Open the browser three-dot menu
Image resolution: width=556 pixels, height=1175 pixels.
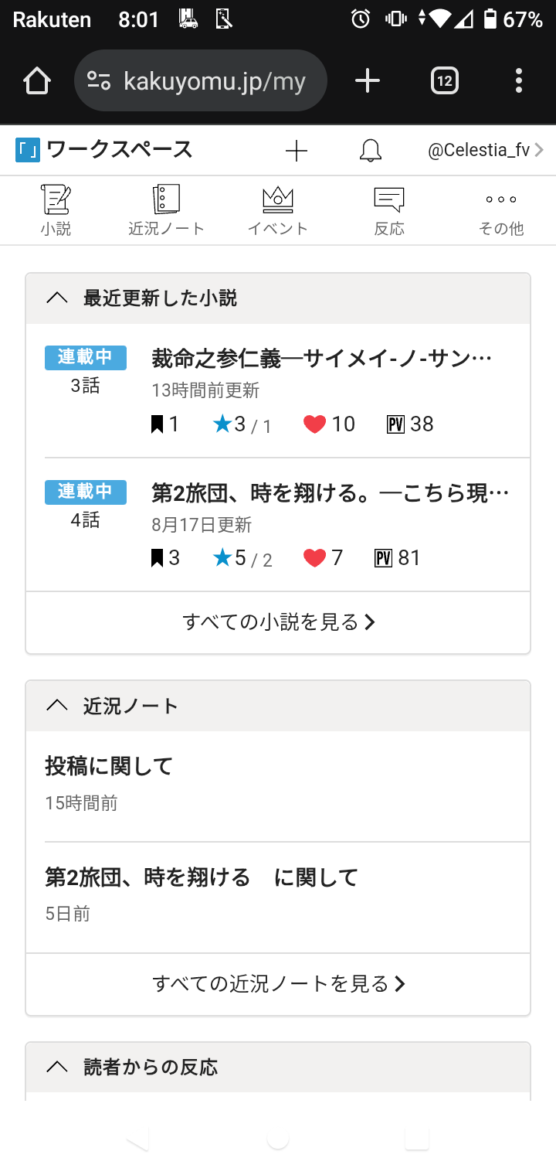click(x=518, y=80)
